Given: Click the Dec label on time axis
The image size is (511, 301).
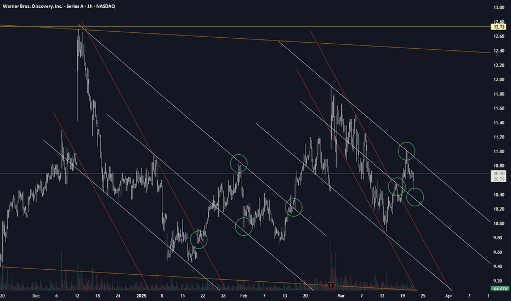Looking at the screenshot, I should (36, 296).
